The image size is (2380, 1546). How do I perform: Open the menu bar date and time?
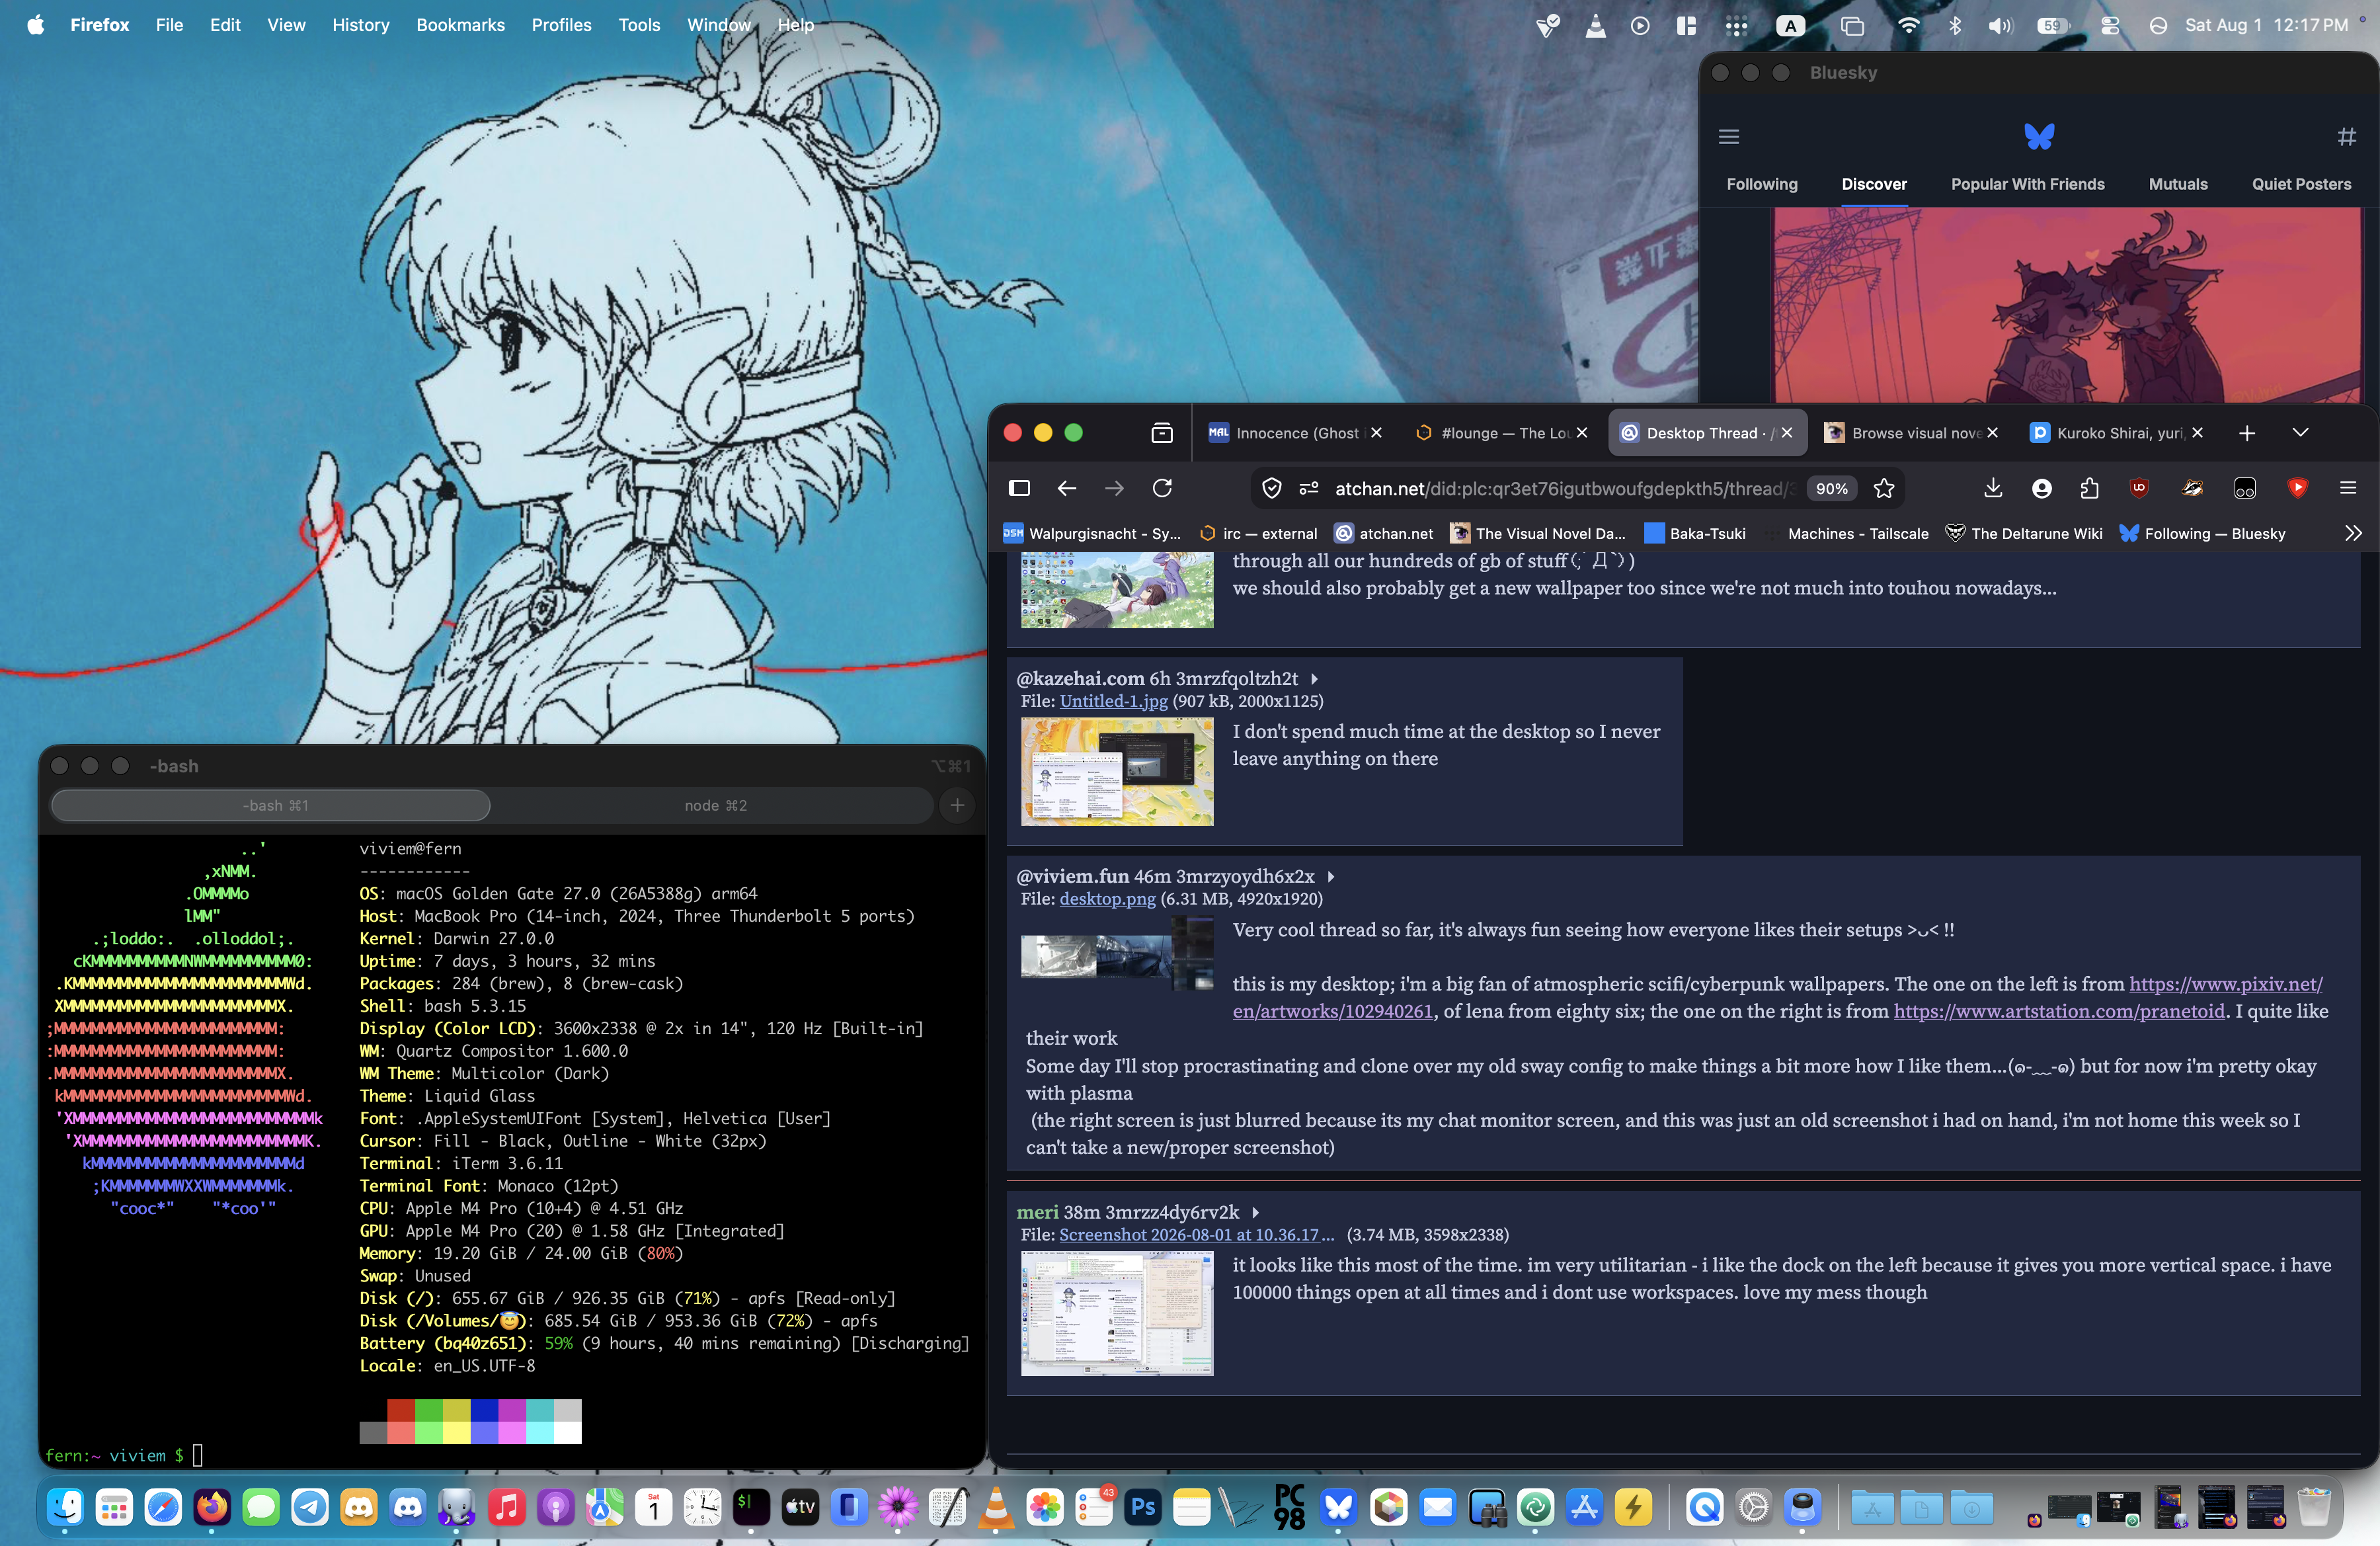[x=2266, y=25]
